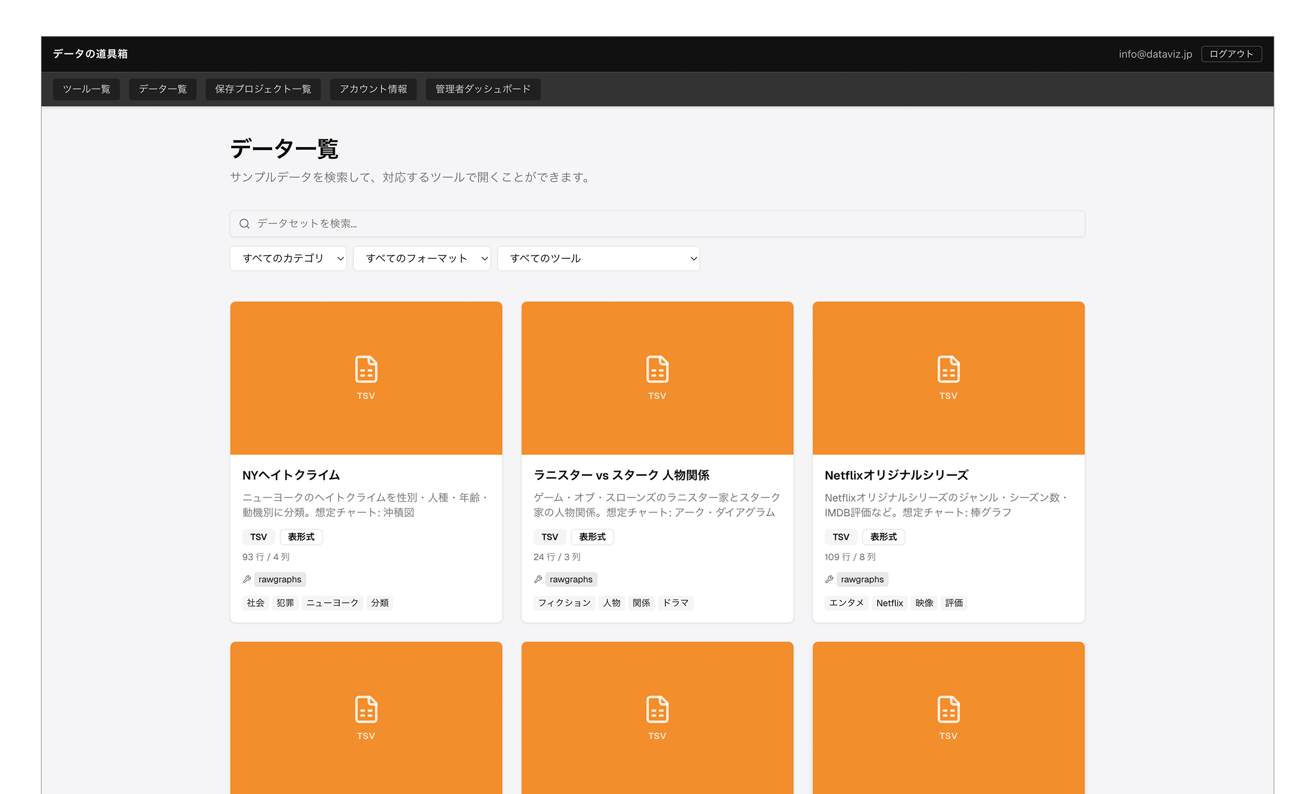Open the すべてのツール dropdown
This screenshot has height=794, width=1311.
tap(598, 258)
